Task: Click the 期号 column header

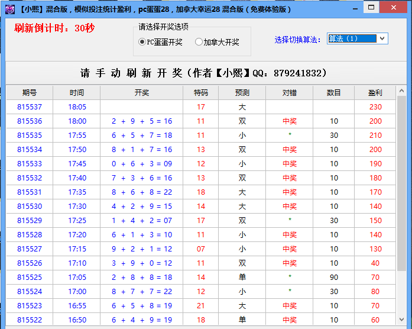Action: tap(30, 92)
